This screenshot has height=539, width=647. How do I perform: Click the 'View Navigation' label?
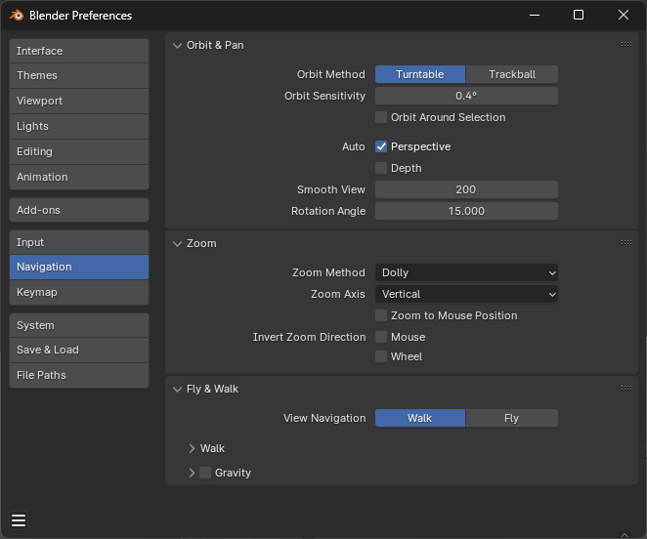tap(324, 418)
